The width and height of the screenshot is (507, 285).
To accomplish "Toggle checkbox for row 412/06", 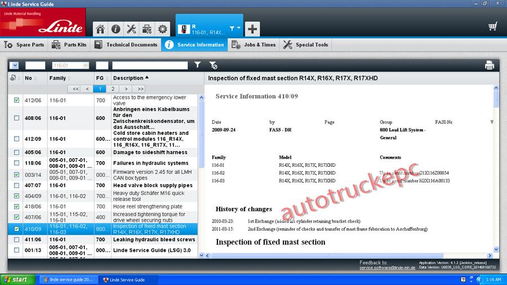I will (x=16, y=100).
